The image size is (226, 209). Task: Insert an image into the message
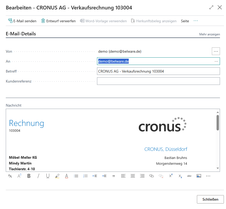[199, 176]
